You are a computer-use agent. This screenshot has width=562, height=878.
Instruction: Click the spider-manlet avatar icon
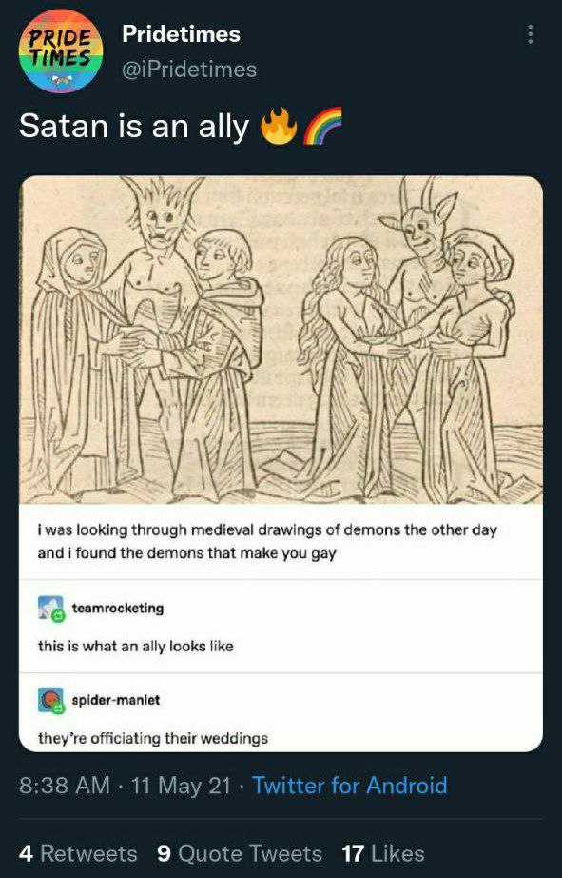click(51, 701)
